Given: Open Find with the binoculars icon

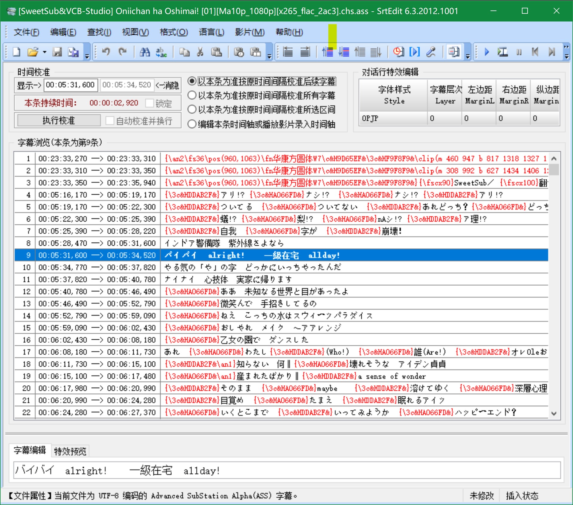Looking at the screenshot, I should point(145,52).
